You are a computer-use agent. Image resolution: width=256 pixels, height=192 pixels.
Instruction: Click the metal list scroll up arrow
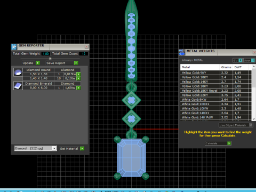pos(254,67)
